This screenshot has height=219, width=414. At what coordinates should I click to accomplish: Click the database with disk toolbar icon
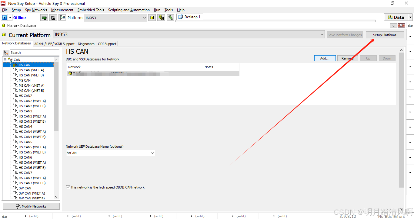click(x=161, y=18)
